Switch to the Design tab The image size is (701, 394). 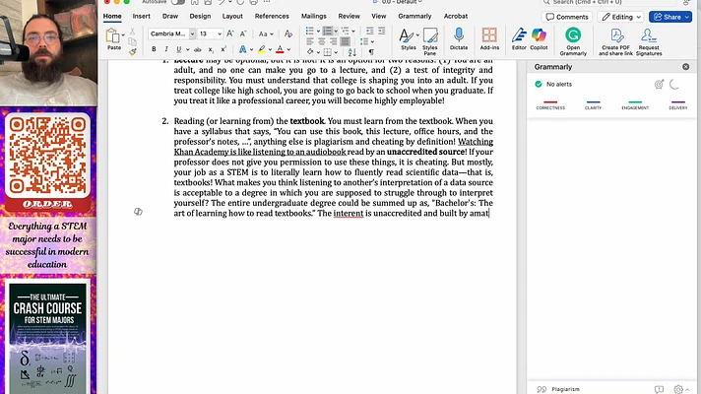(200, 16)
